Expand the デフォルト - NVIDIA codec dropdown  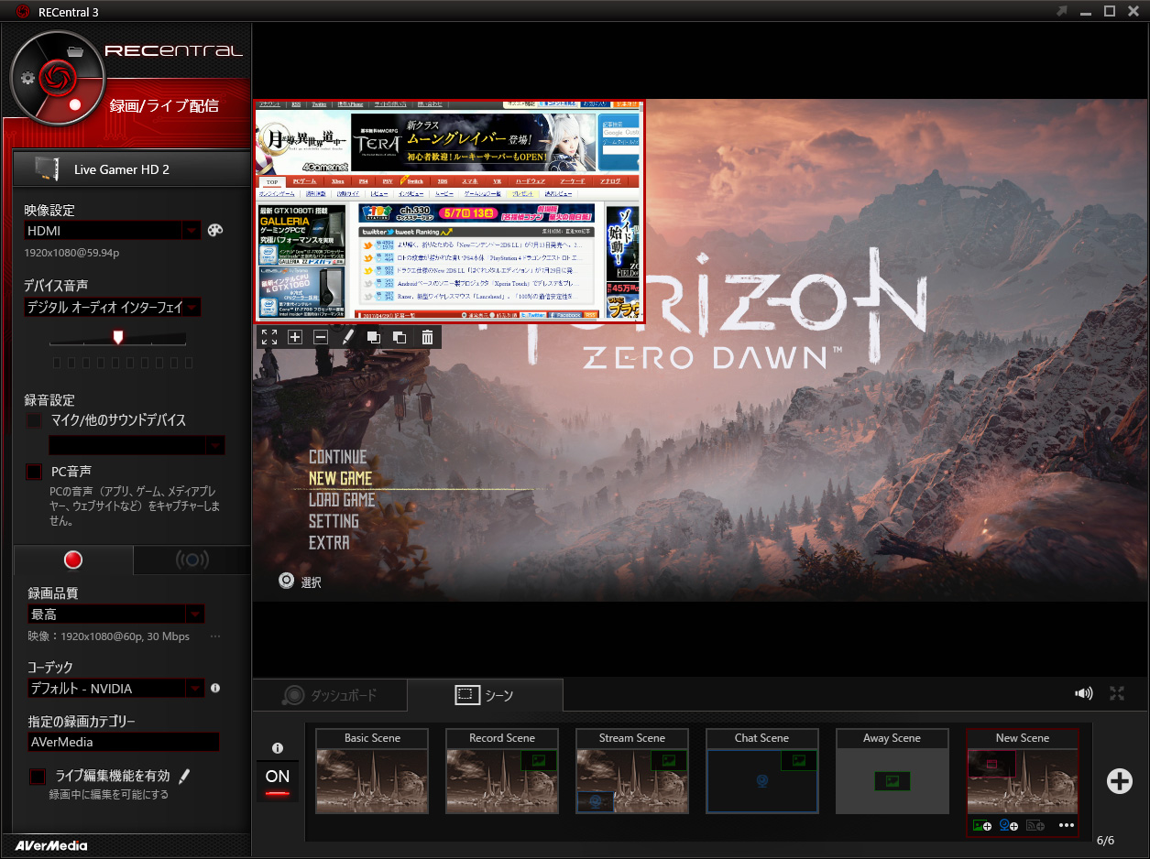[x=195, y=688]
